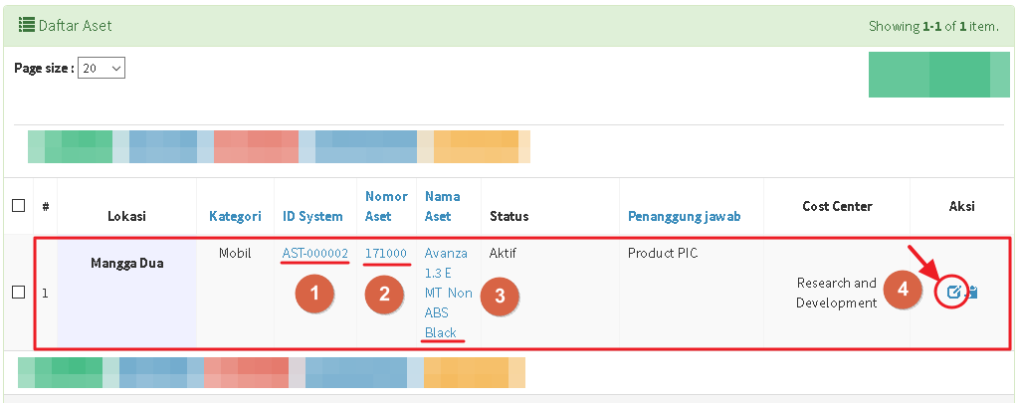Click the edit pencil icon in Aksi column
Viewport: 1019px width, 403px height.
point(953,293)
